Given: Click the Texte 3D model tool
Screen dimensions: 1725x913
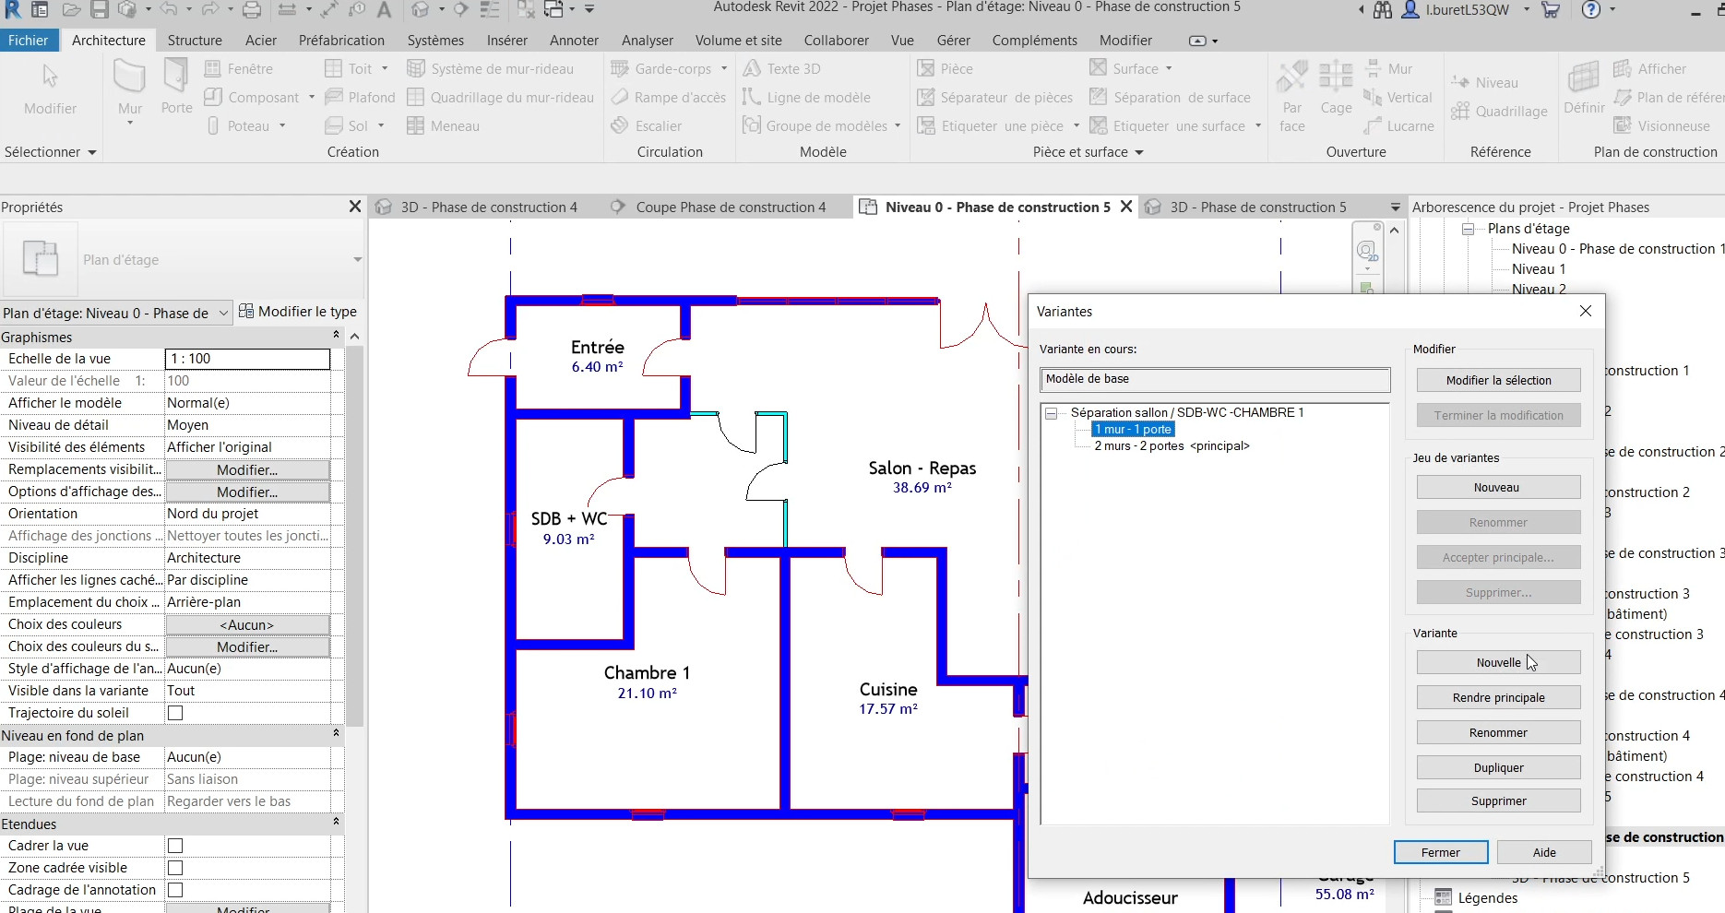Looking at the screenshot, I should tap(782, 69).
